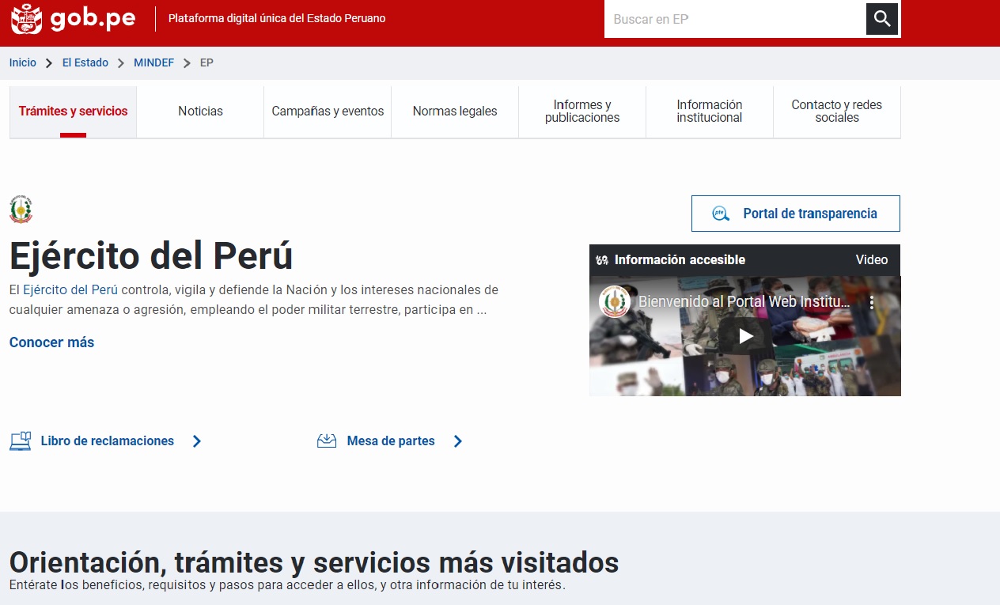Open the MINDEF breadcrumb link
This screenshot has width=1000, height=605.
coord(153,62)
